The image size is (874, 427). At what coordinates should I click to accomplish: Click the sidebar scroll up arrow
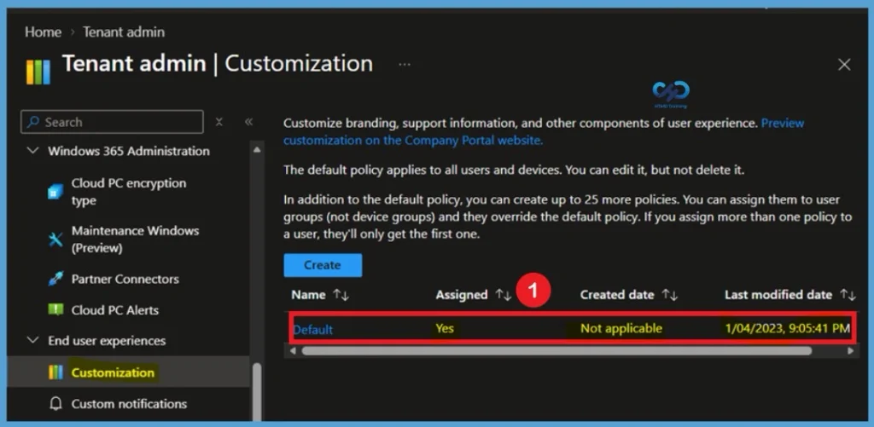point(257,149)
